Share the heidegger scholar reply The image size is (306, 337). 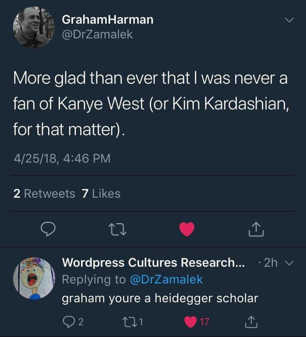click(251, 322)
